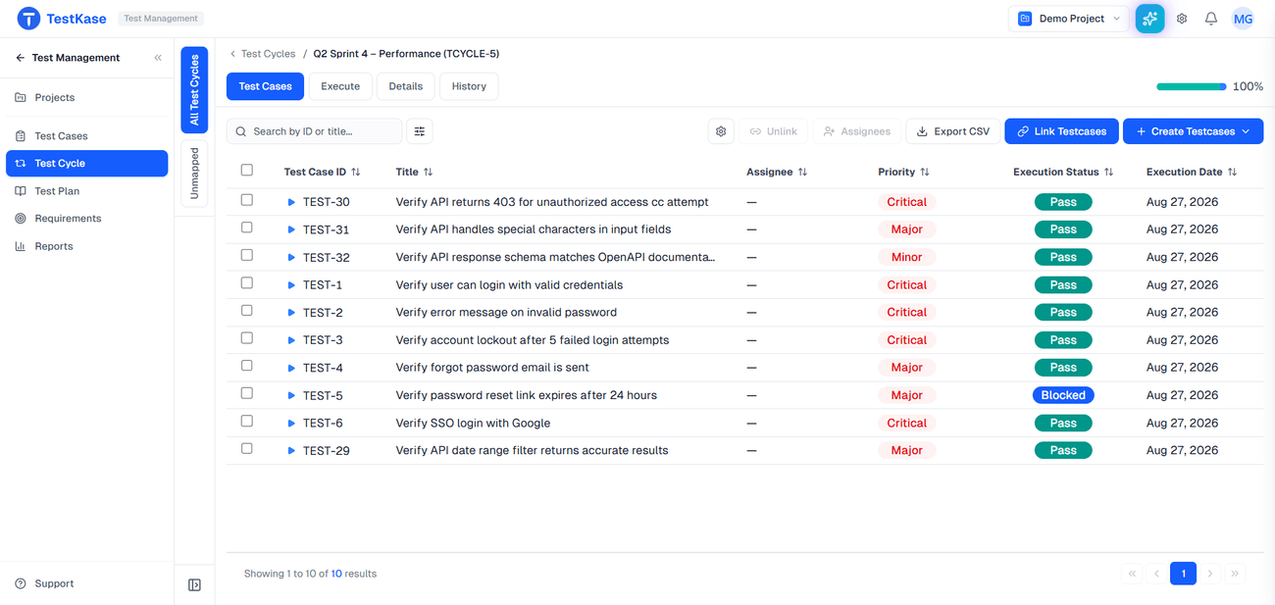The image size is (1275, 605).
Task: Click the Reports chart icon
Action: coord(21,246)
